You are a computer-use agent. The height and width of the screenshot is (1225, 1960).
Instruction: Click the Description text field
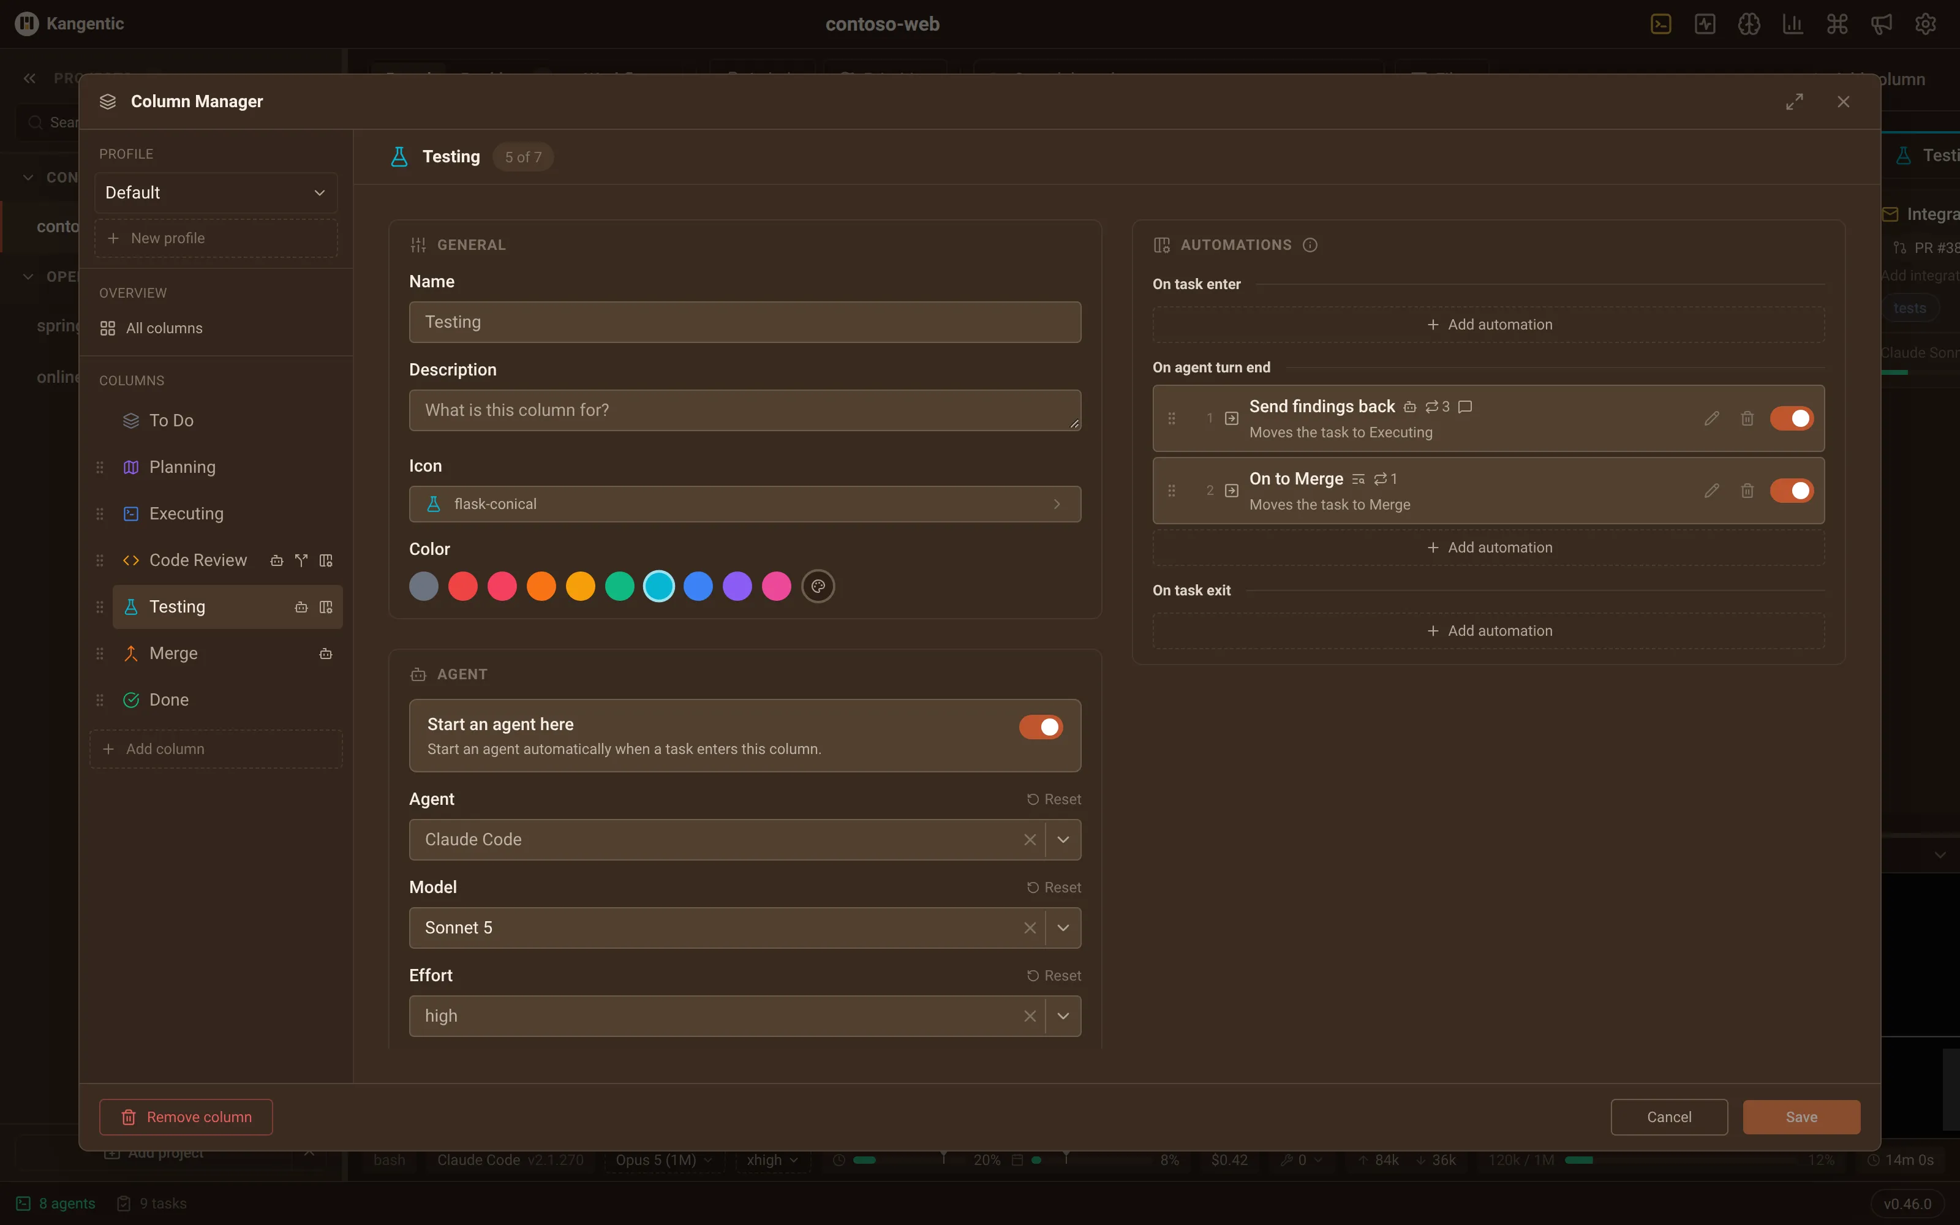click(x=744, y=410)
